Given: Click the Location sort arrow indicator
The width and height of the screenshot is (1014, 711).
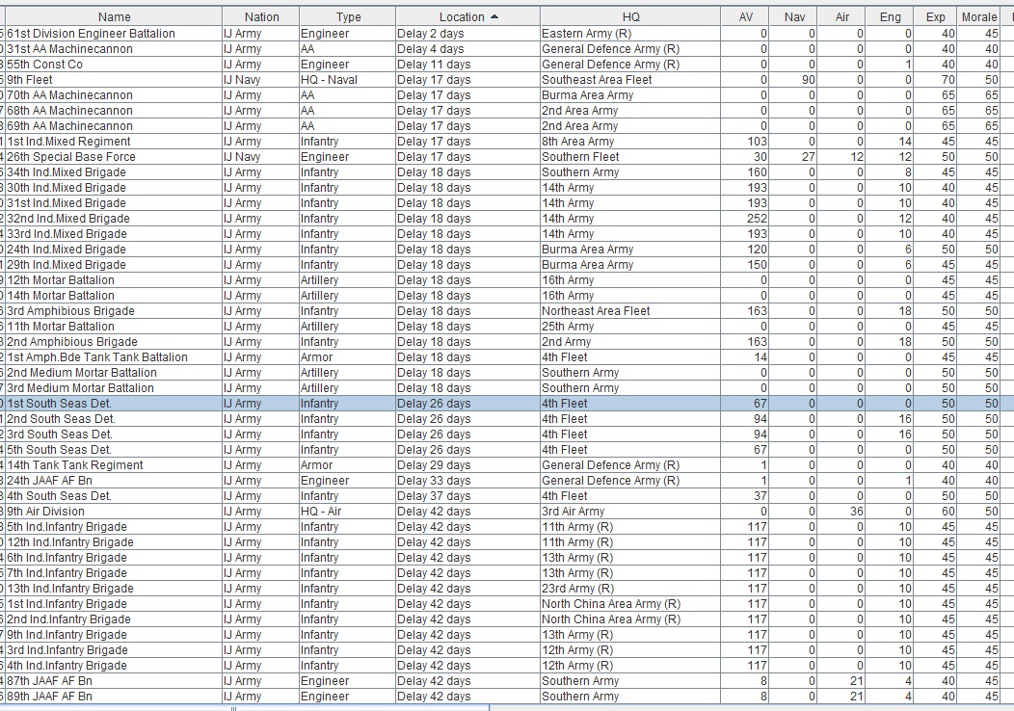Looking at the screenshot, I should click(x=494, y=16).
